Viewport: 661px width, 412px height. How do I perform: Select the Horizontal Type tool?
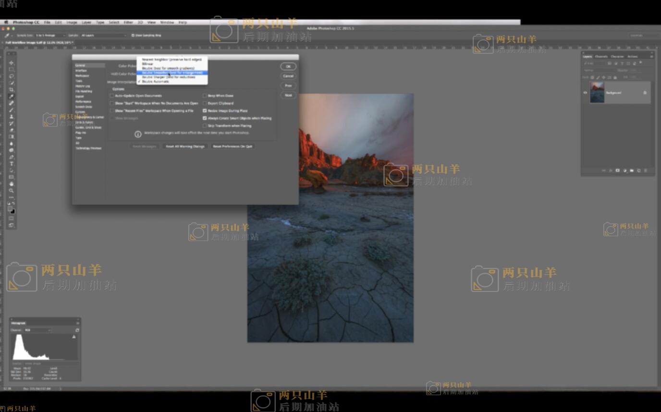[x=12, y=164]
